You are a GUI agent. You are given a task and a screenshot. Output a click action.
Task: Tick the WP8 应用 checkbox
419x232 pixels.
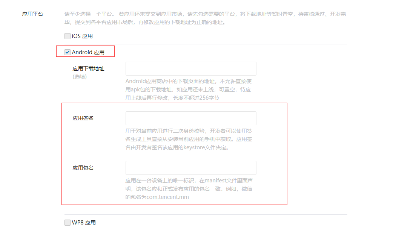[x=68, y=222]
